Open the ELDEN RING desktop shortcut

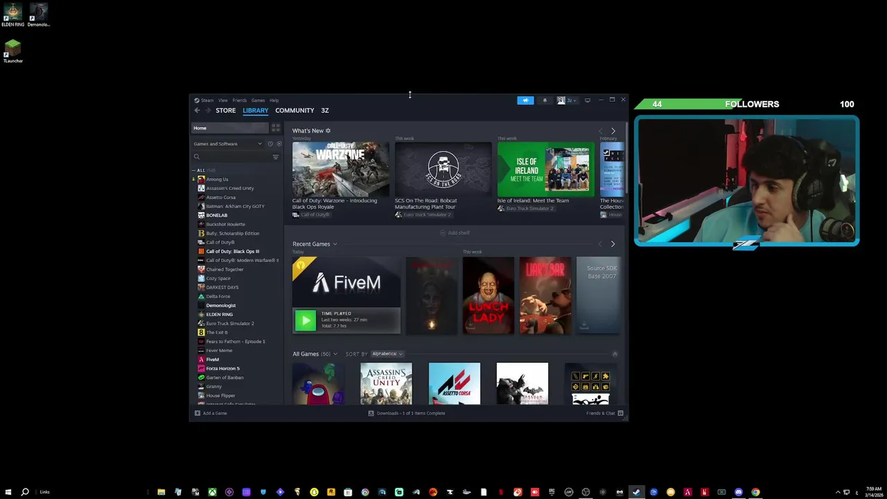[x=12, y=15]
